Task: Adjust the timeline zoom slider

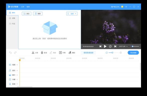Action: click(x=113, y=53)
